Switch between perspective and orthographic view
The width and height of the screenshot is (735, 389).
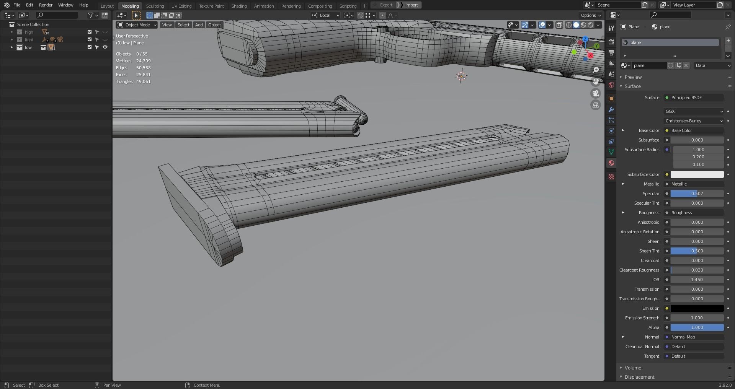(596, 105)
